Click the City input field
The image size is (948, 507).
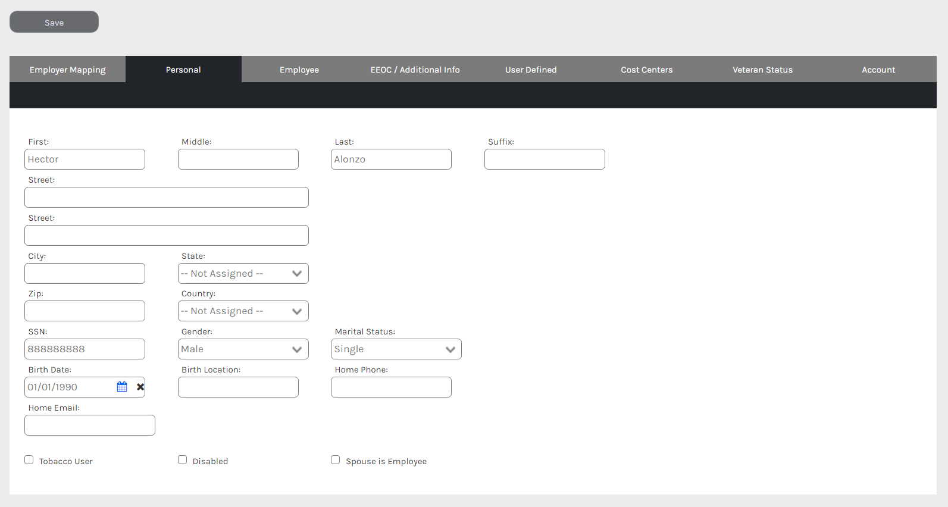(x=85, y=273)
